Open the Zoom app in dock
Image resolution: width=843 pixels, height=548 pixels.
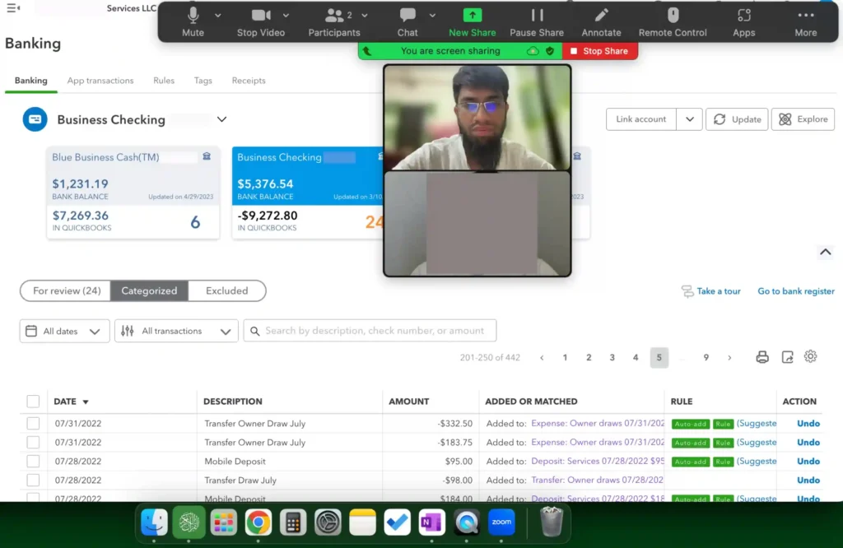tap(501, 522)
